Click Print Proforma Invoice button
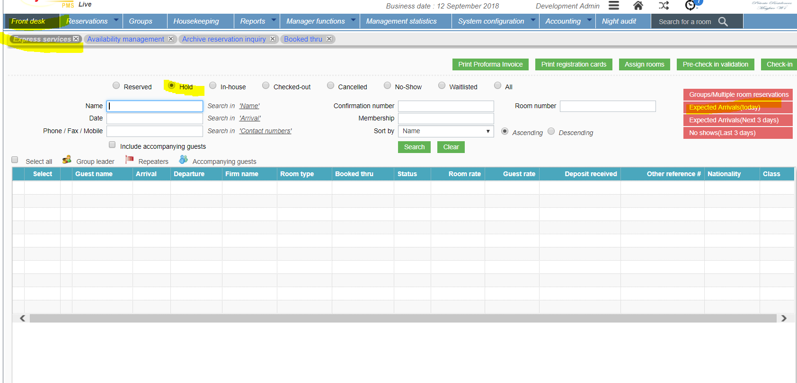This screenshot has height=383, width=797. [490, 64]
